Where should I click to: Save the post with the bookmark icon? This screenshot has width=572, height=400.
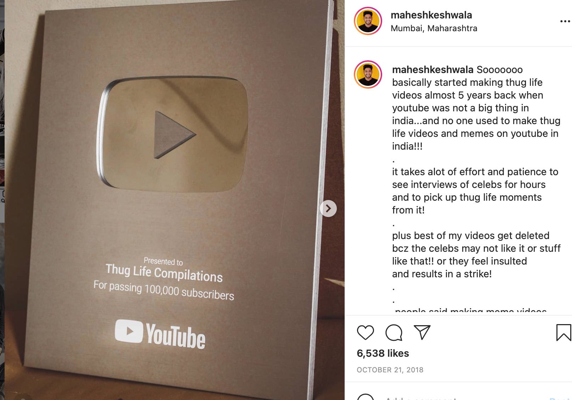pos(563,333)
